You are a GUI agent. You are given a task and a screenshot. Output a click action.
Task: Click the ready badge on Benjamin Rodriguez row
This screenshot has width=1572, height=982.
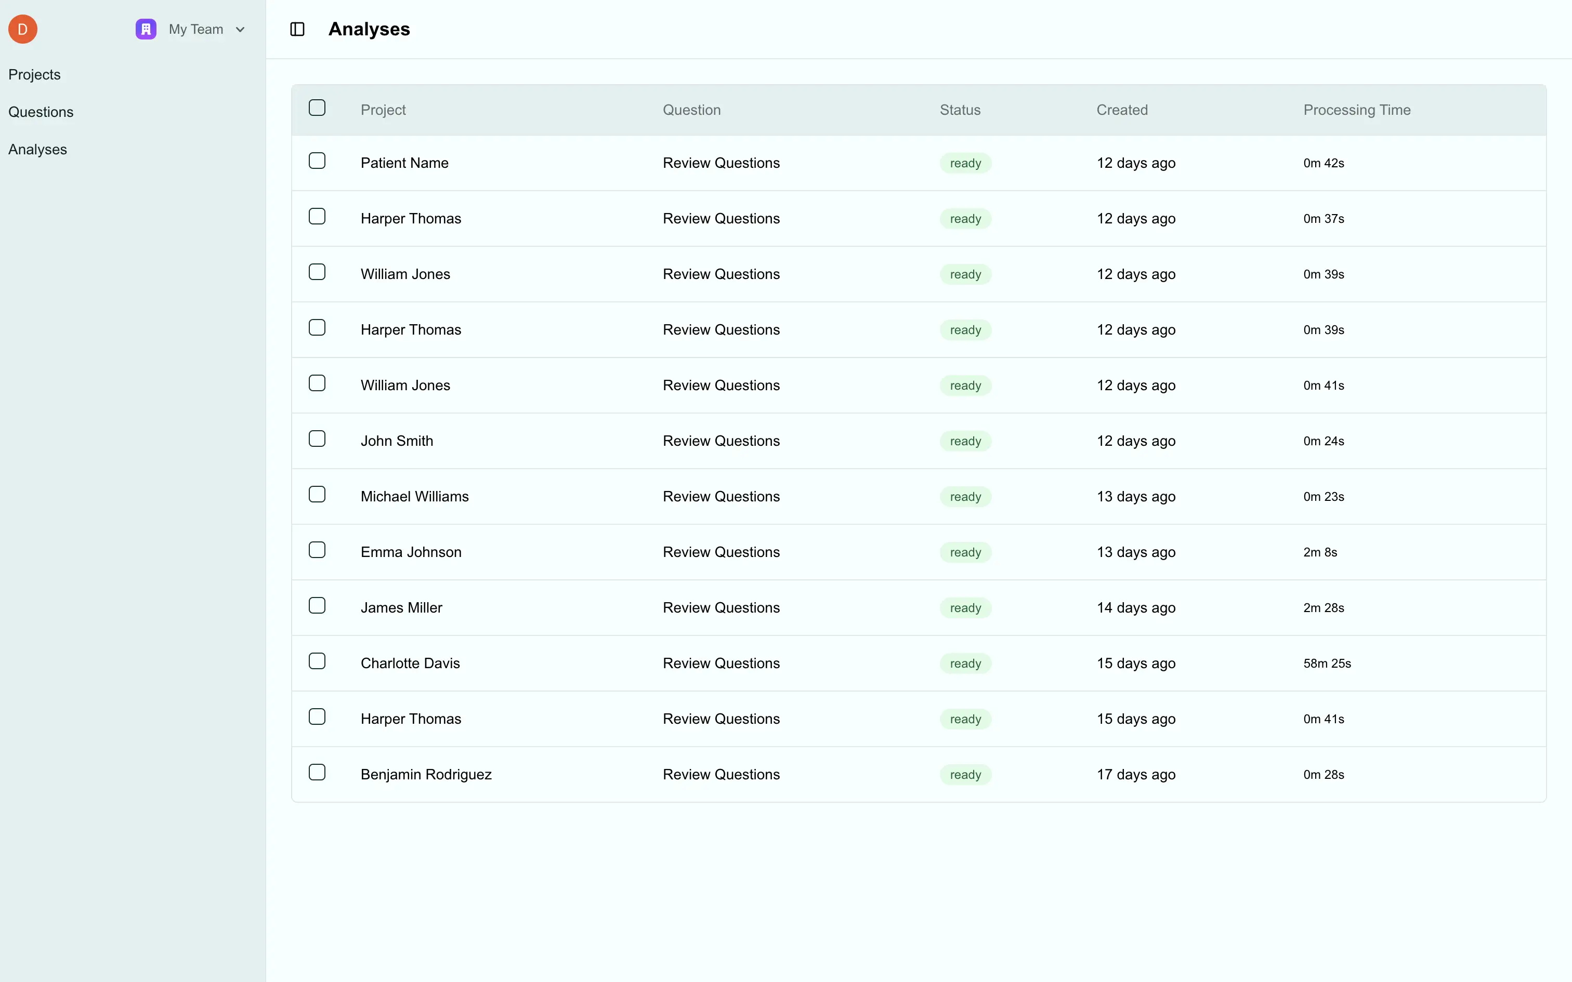coord(965,774)
